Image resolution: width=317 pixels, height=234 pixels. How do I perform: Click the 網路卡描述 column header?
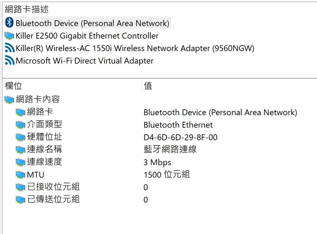pyautogui.click(x=27, y=9)
